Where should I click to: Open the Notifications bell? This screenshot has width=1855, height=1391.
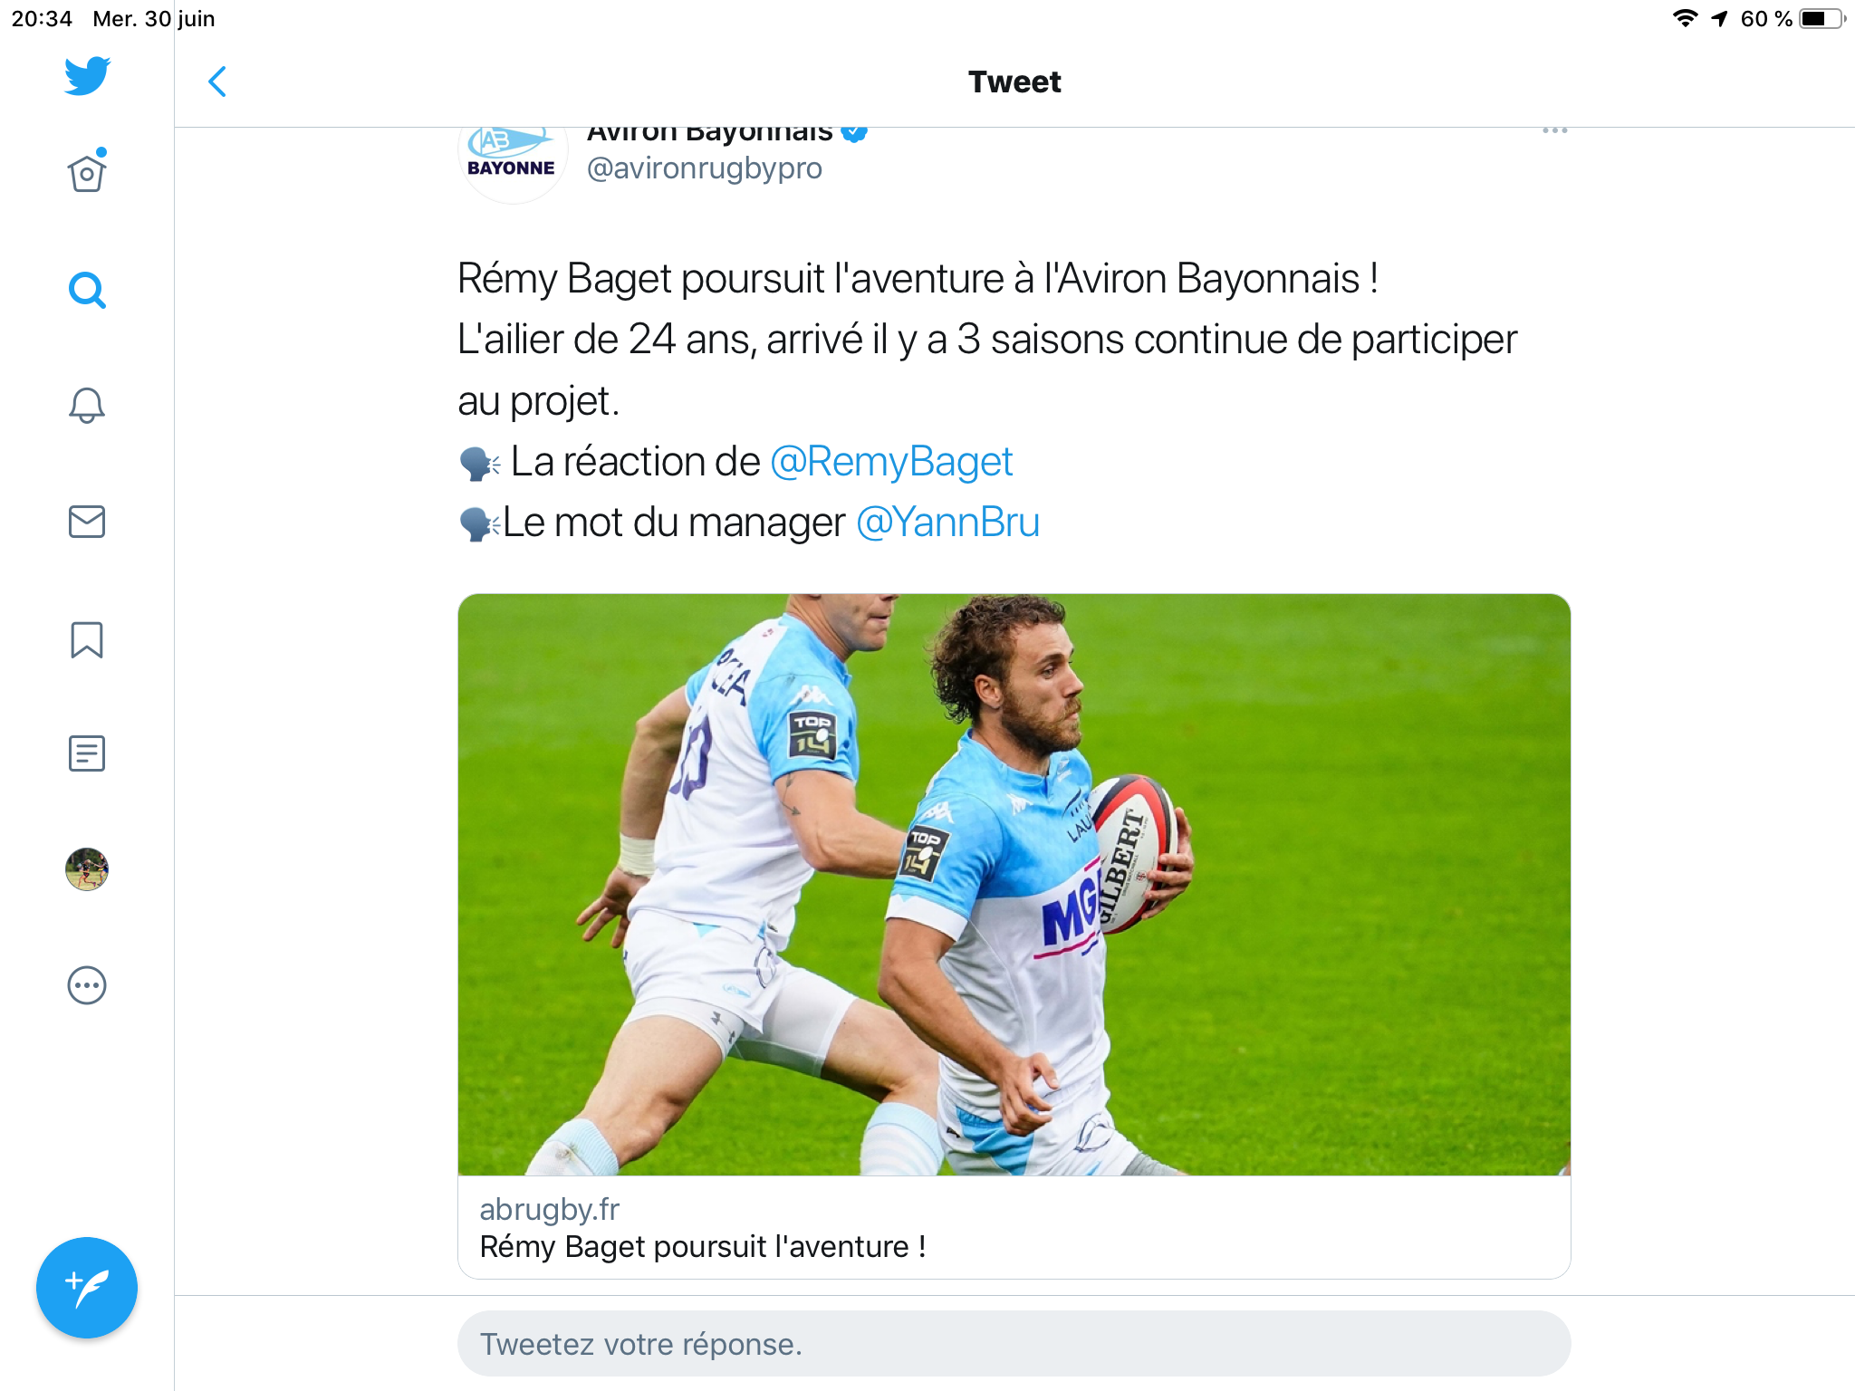click(87, 405)
